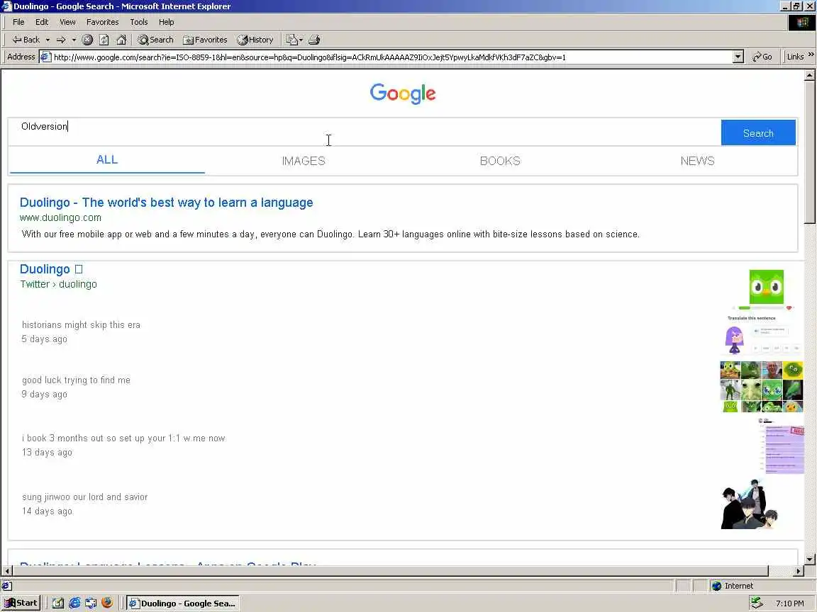
Task: Select the ALL results tab
Action: [x=107, y=160]
